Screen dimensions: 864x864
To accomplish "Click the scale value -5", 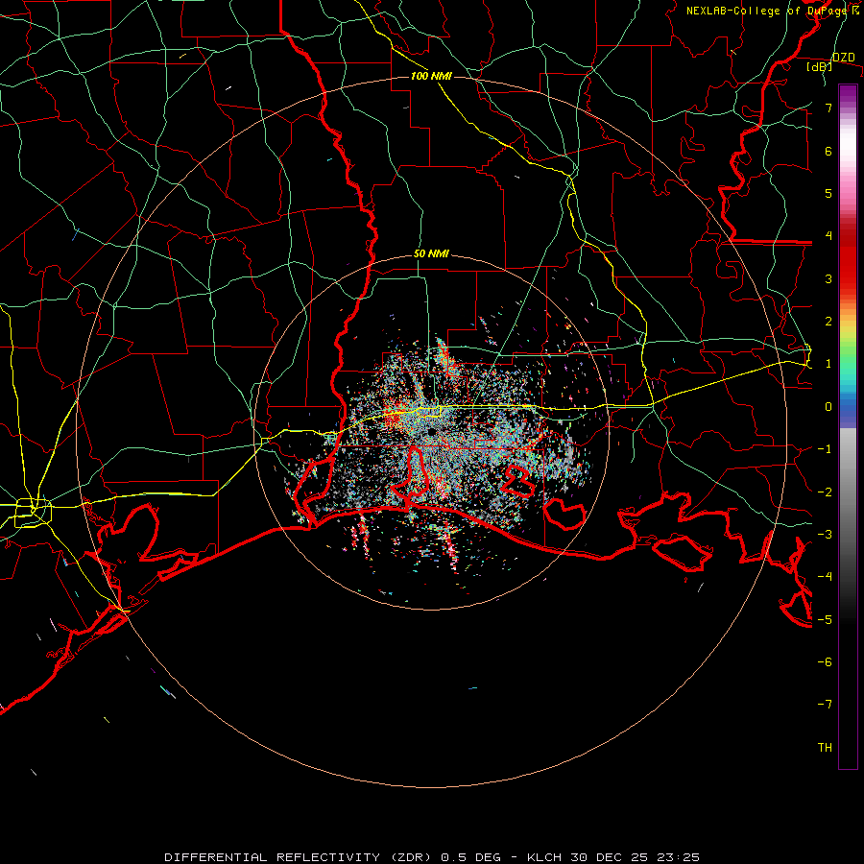I will [825, 620].
